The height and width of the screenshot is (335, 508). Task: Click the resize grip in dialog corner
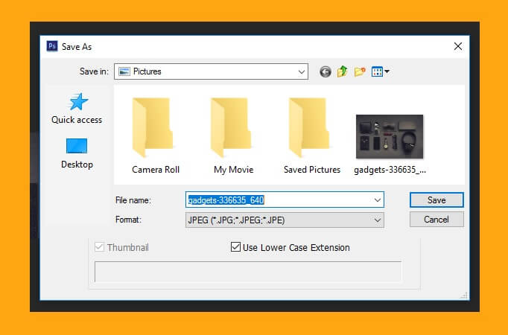[464, 296]
